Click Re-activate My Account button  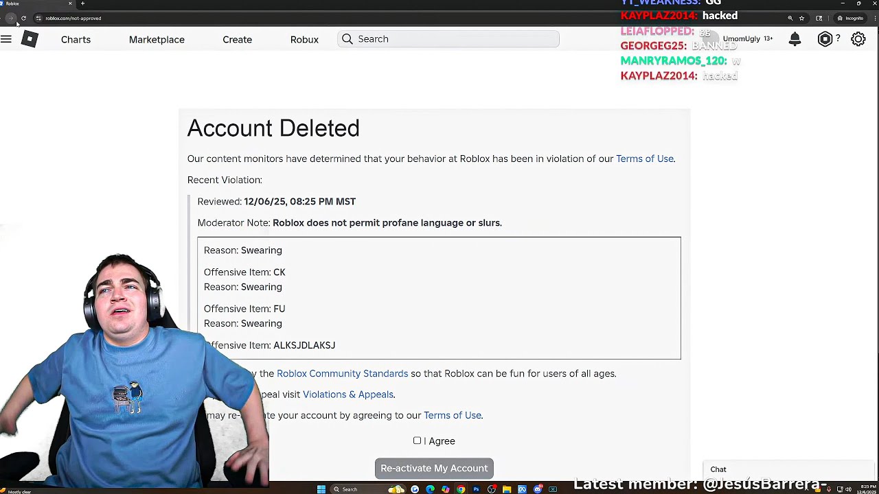[434, 469]
